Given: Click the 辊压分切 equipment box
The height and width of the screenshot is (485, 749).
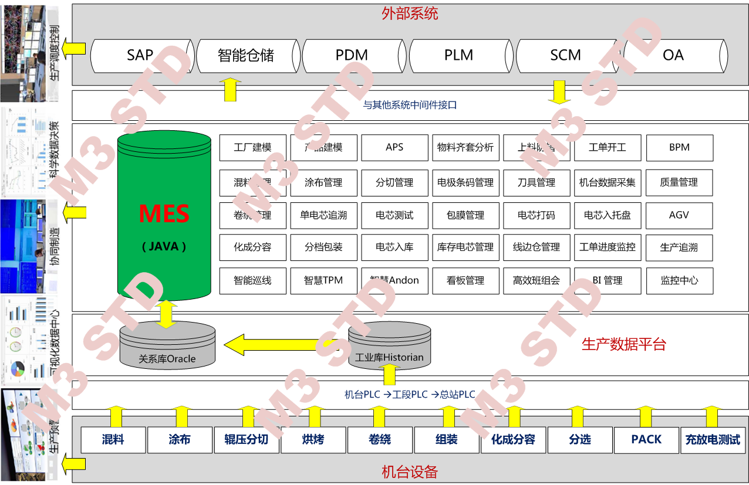Looking at the screenshot, I should 247,440.
